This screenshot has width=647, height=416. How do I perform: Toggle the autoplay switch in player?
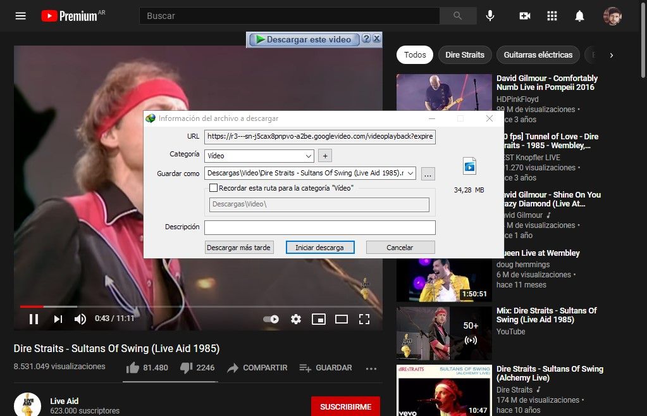point(271,319)
